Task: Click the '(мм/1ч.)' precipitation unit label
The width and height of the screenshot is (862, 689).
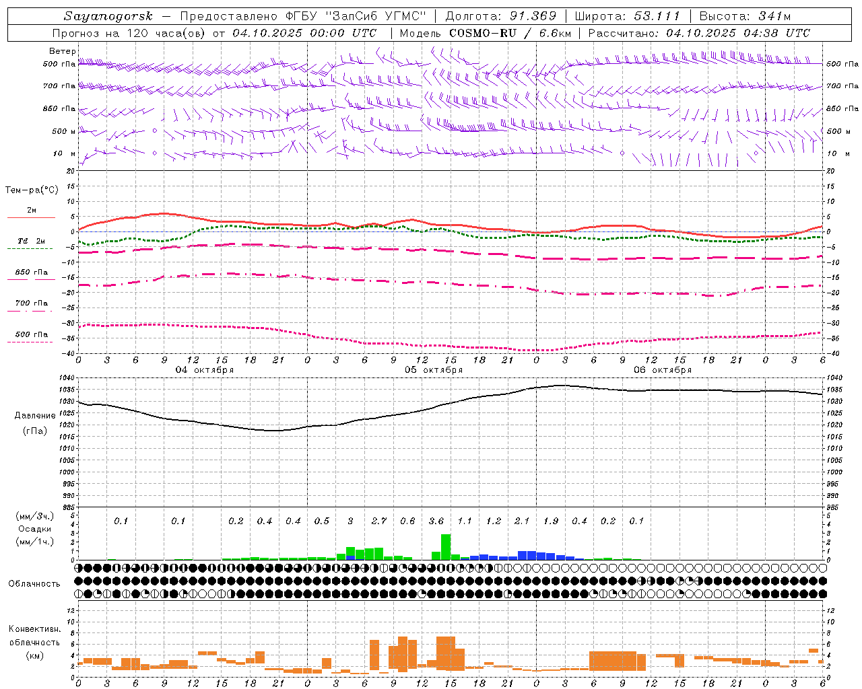Action: (35, 542)
